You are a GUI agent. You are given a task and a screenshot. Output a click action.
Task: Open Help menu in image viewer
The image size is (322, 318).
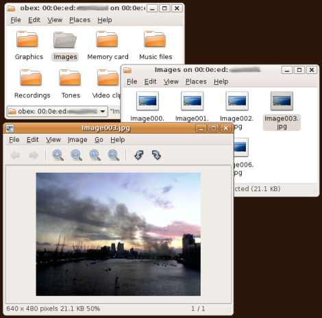click(118, 140)
